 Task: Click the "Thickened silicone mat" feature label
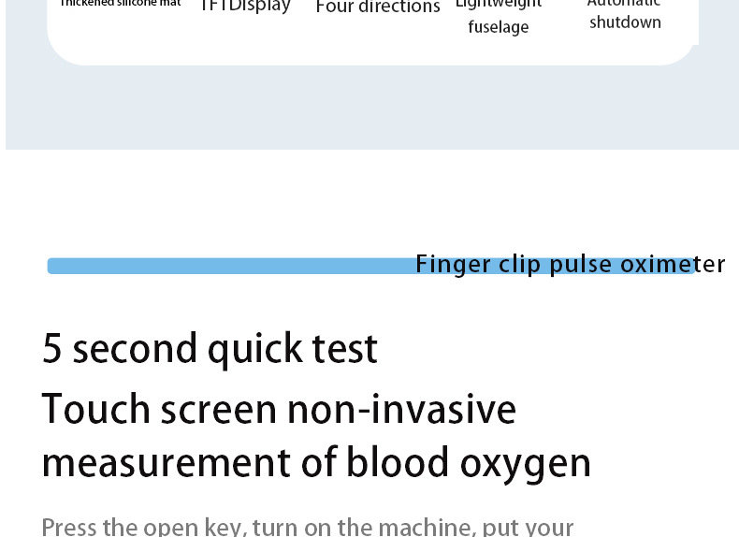(121, 4)
